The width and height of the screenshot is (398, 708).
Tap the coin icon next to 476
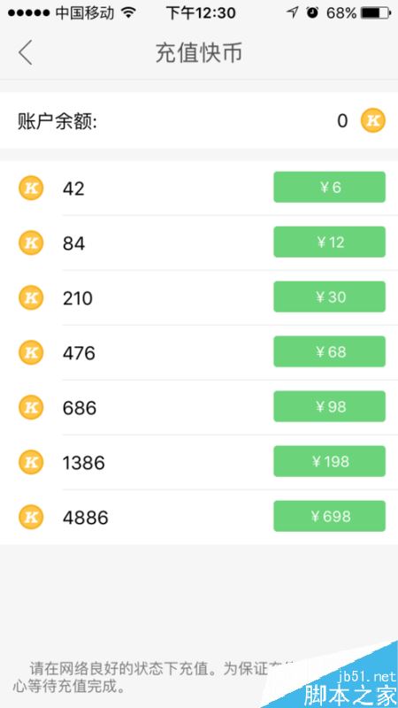[x=31, y=352]
